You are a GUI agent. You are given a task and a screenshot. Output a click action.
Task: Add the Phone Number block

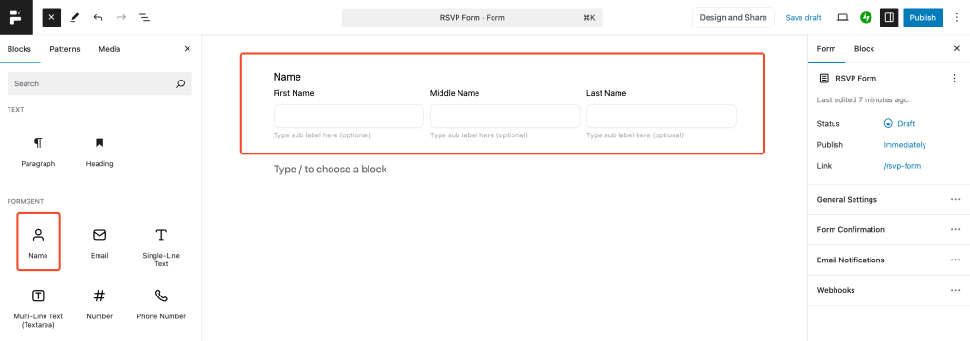click(x=161, y=303)
